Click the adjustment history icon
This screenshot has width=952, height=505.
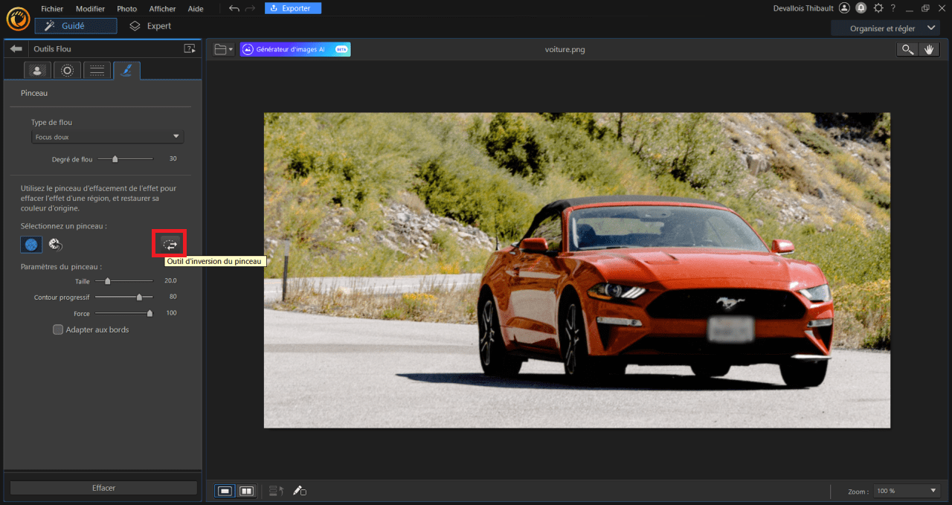click(x=276, y=491)
